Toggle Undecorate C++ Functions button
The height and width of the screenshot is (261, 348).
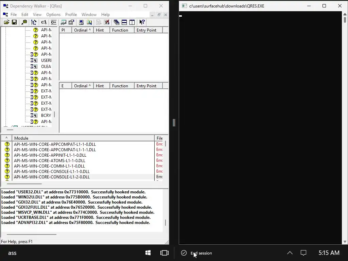[x=53, y=22]
